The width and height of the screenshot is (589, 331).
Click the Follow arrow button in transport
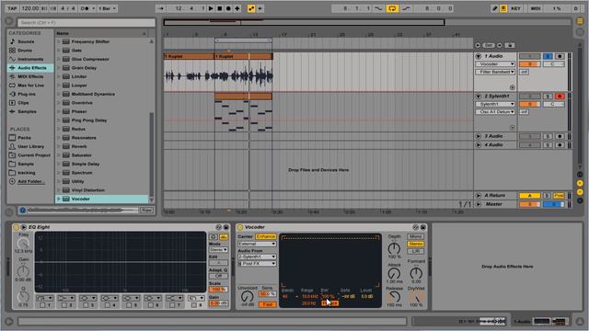[x=161, y=8]
